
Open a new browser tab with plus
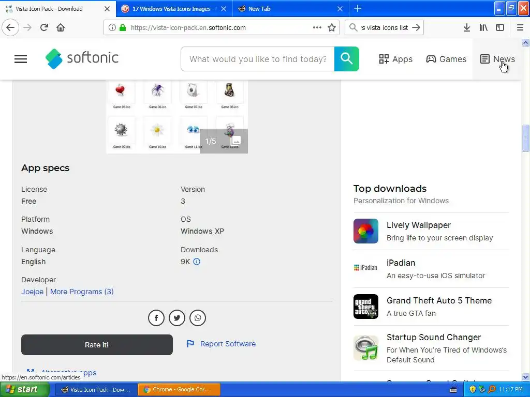point(358,8)
